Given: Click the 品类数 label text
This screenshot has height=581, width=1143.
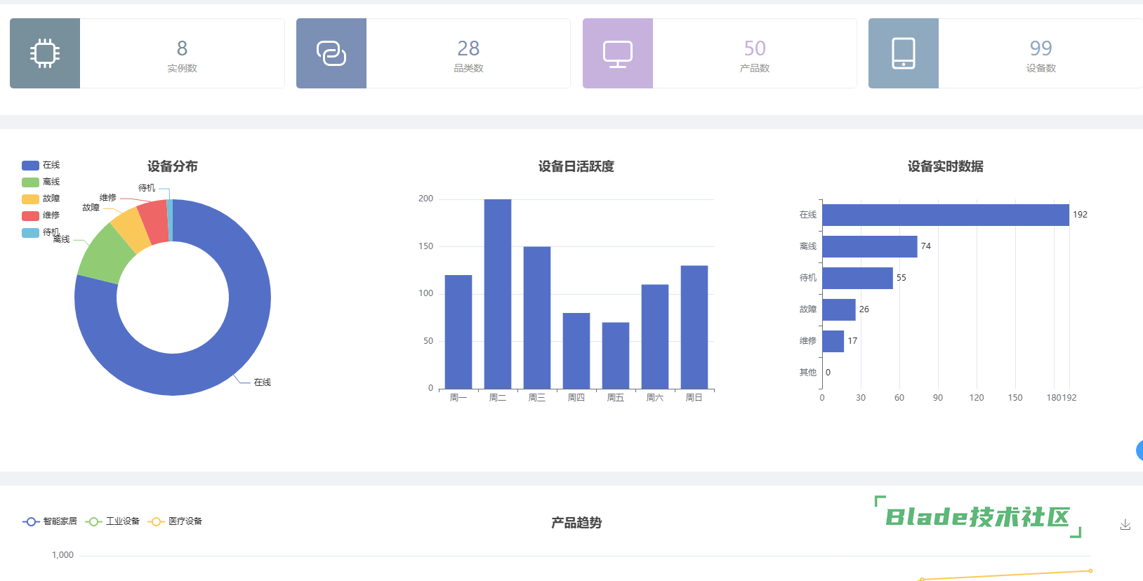Looking at the screenshot, I should (468, 68).
